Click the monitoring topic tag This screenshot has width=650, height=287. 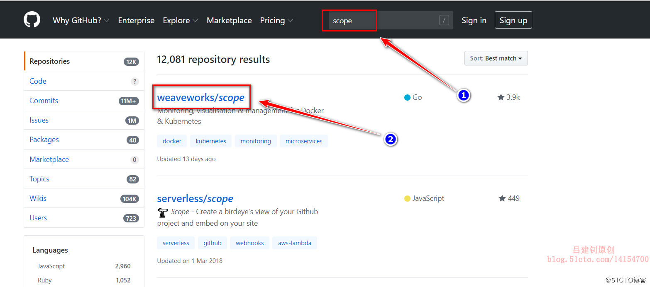[x=256, y=141]
